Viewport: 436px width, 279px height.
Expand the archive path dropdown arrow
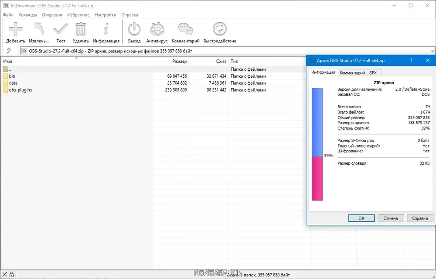[432, 51]
